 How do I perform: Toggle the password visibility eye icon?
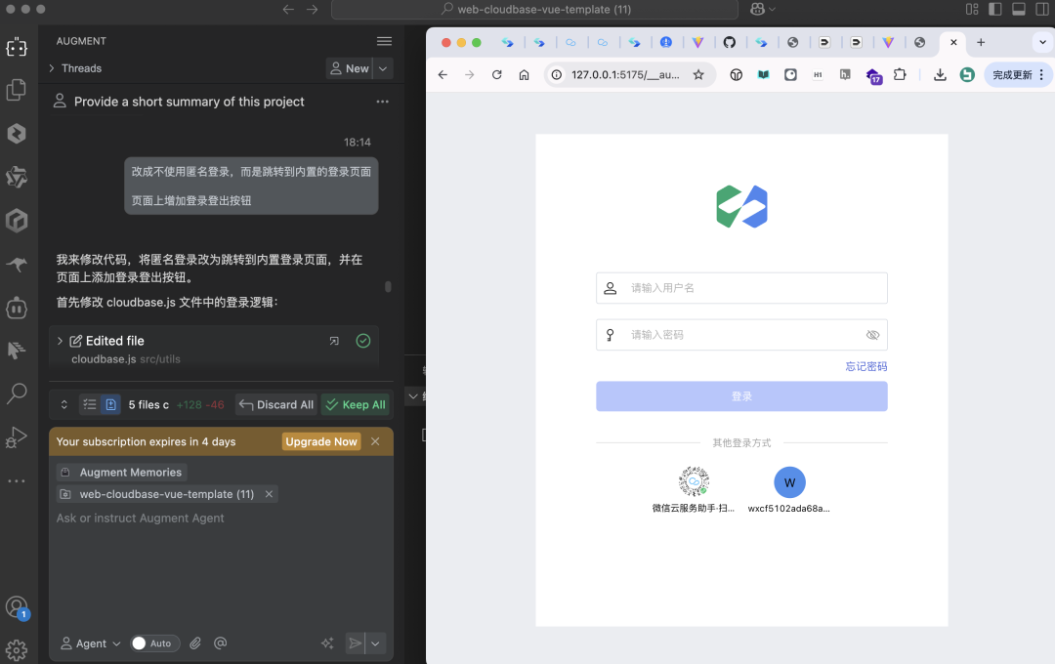pos(872,334)
